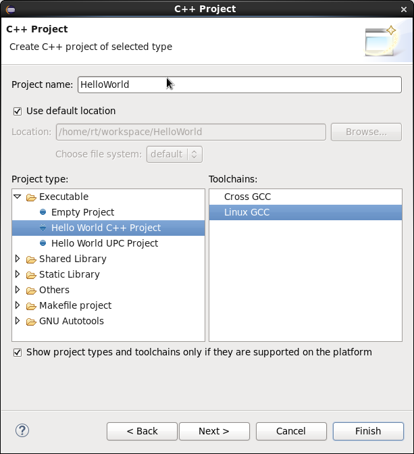Select Cross GCC toolchain

click(247, 197)
